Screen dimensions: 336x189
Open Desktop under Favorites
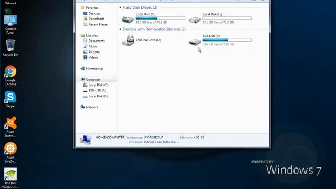coord(94,13)
